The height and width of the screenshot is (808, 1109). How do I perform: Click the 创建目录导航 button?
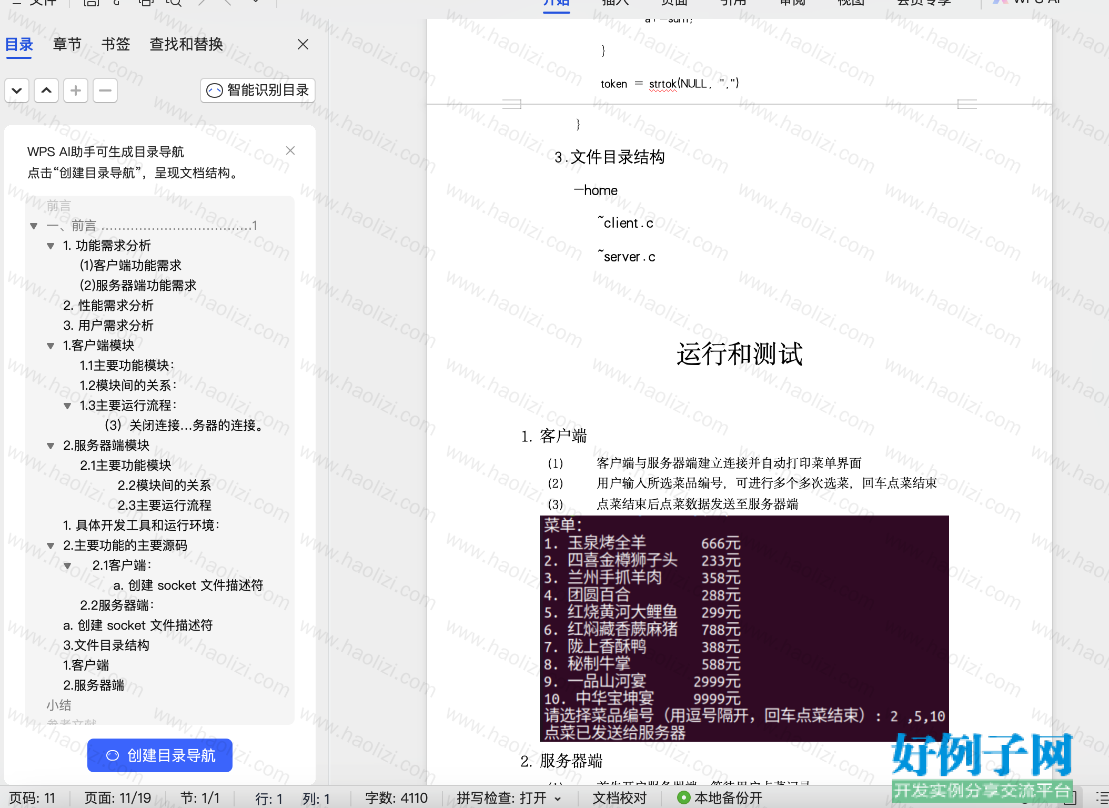click(160, 755)
